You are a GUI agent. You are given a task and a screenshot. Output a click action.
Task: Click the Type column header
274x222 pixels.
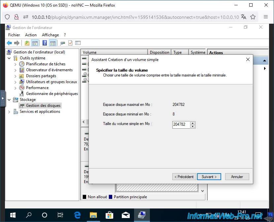[x=180, y=52]
